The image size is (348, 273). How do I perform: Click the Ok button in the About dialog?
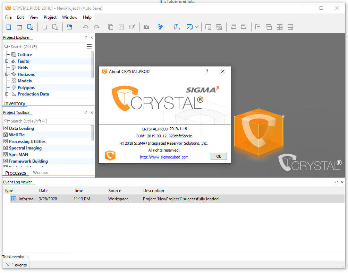coord(218,156)
